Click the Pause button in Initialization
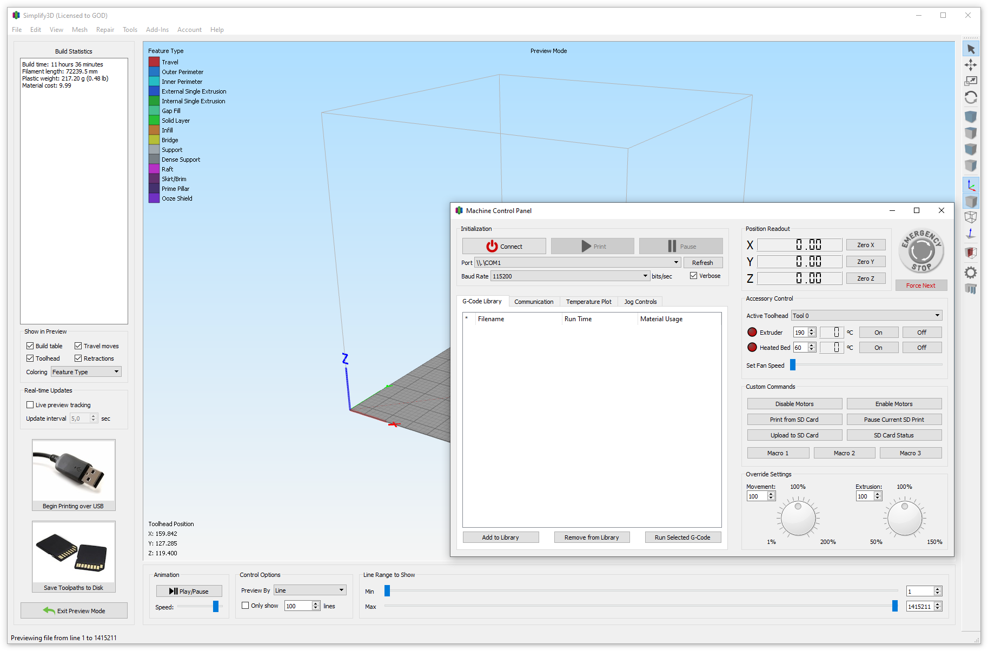This screenshot has width=988, height=651. (681, 246)
